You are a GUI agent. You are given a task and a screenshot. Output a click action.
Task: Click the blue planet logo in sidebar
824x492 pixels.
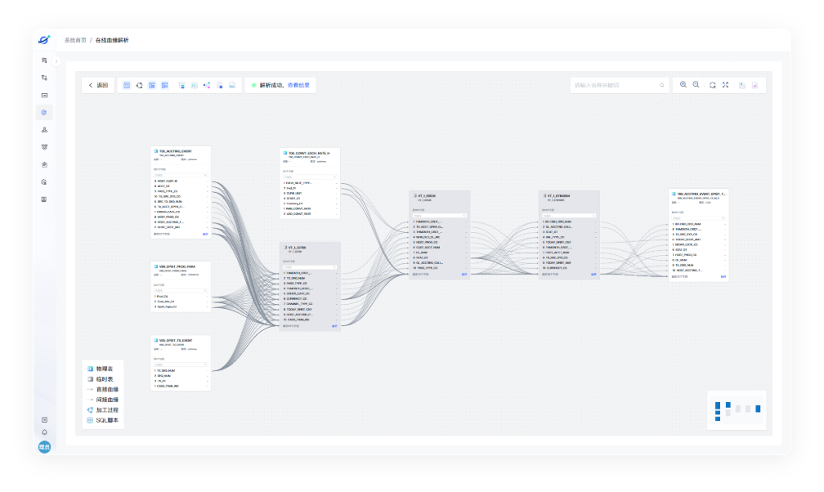[44, 40]
